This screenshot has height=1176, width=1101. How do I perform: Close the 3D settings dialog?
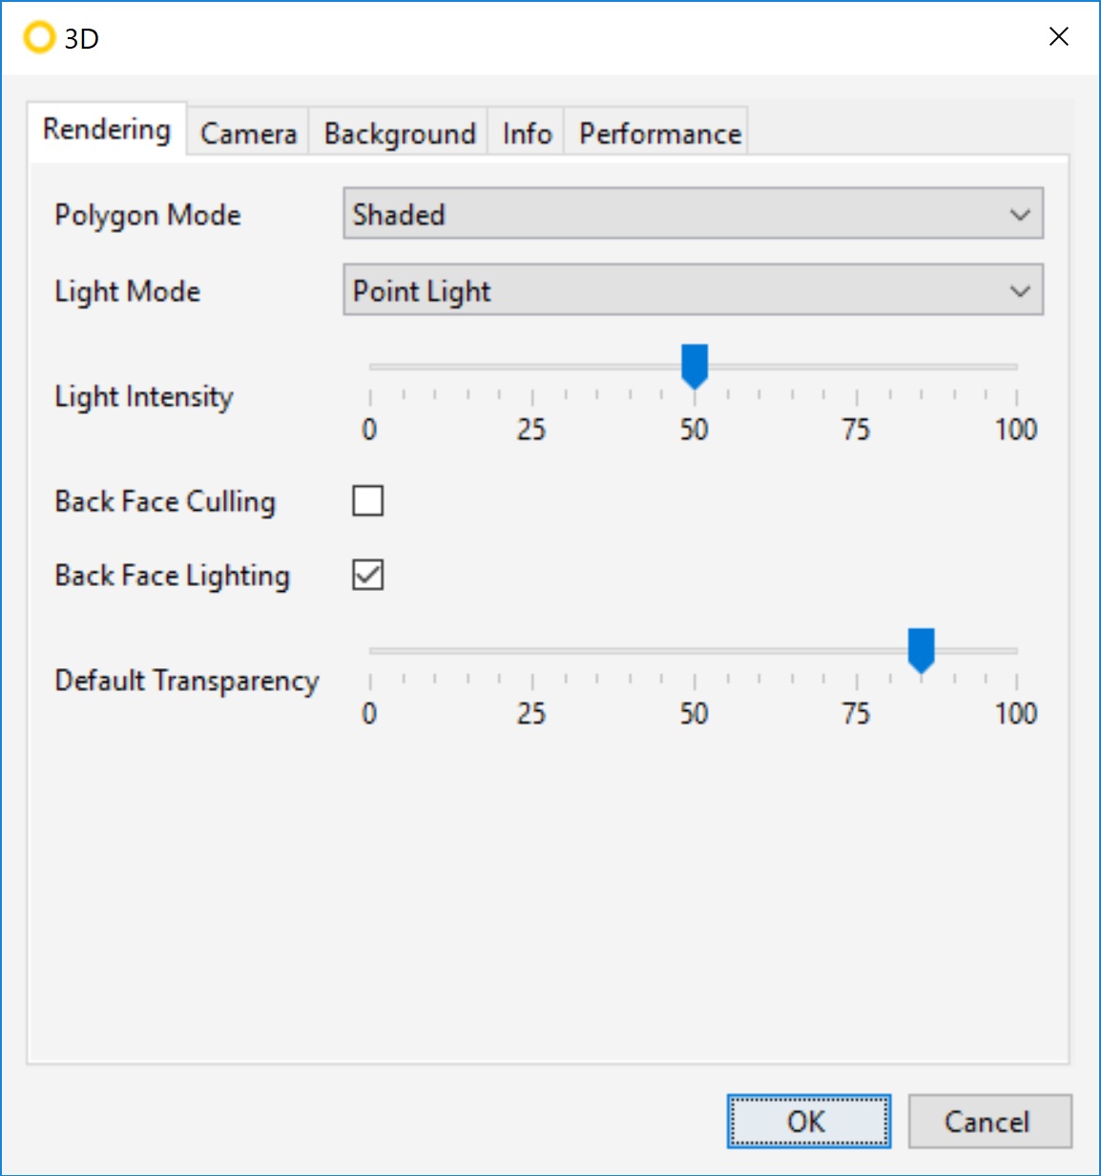[x=1059, y=37]
